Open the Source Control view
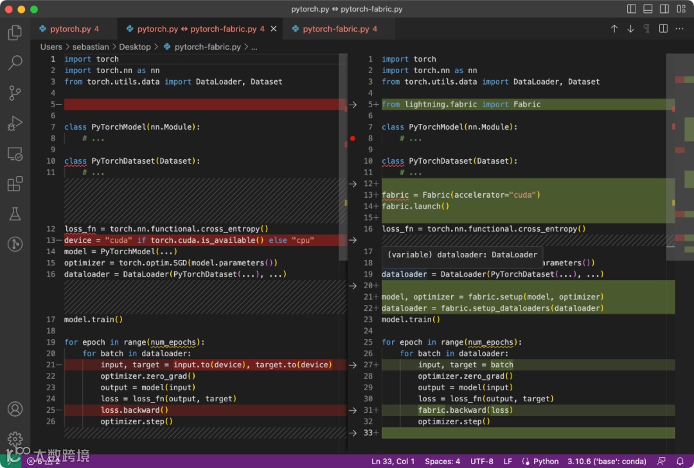 click(15, 92)
